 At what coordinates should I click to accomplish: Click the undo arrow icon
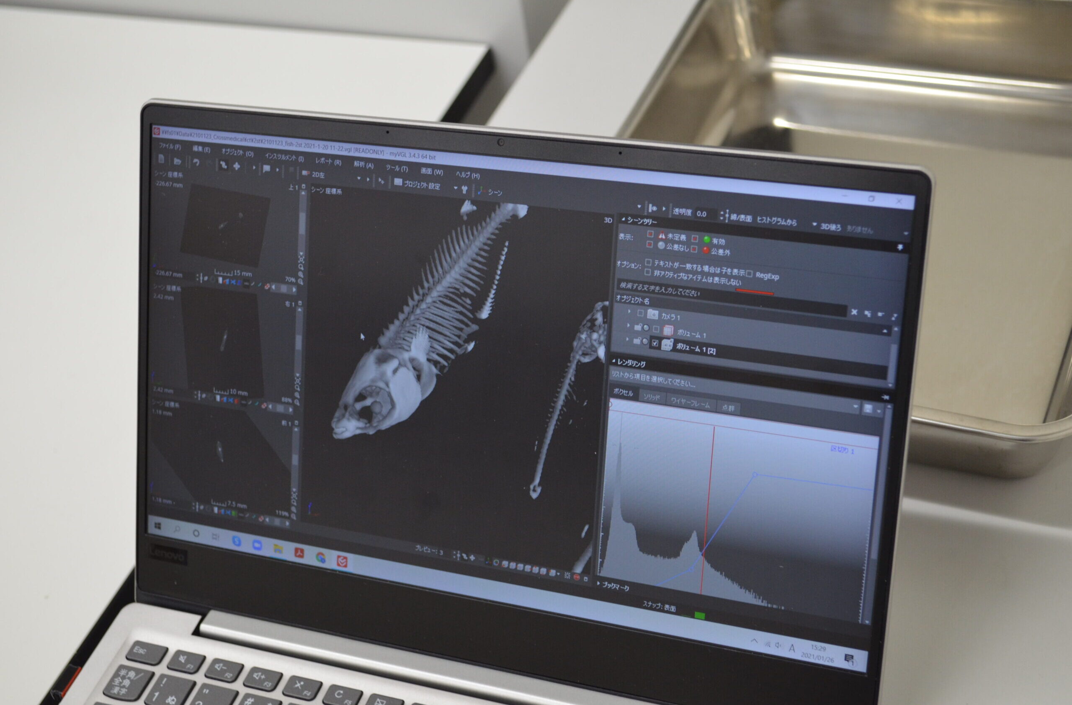[196, 162]
